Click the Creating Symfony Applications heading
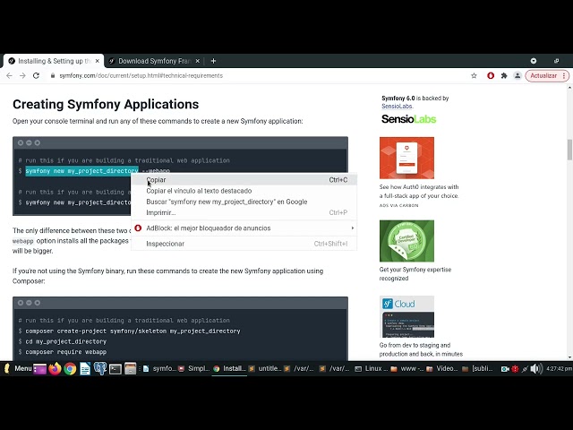 click(106, 104)
